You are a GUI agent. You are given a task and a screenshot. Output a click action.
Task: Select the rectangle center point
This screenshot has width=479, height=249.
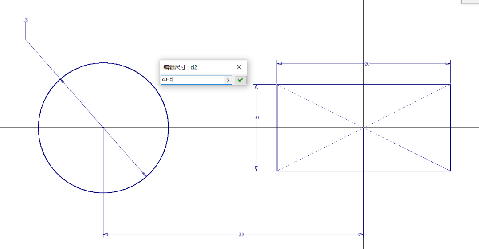(364, 128)
